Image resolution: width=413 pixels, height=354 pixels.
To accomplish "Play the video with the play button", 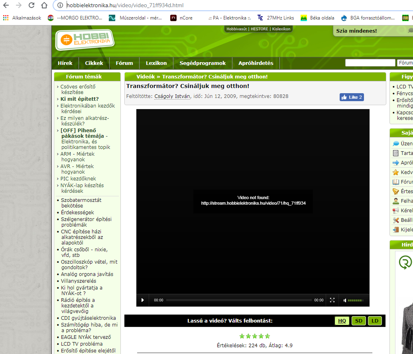I will pyautogui.click(x=142, y=300).
